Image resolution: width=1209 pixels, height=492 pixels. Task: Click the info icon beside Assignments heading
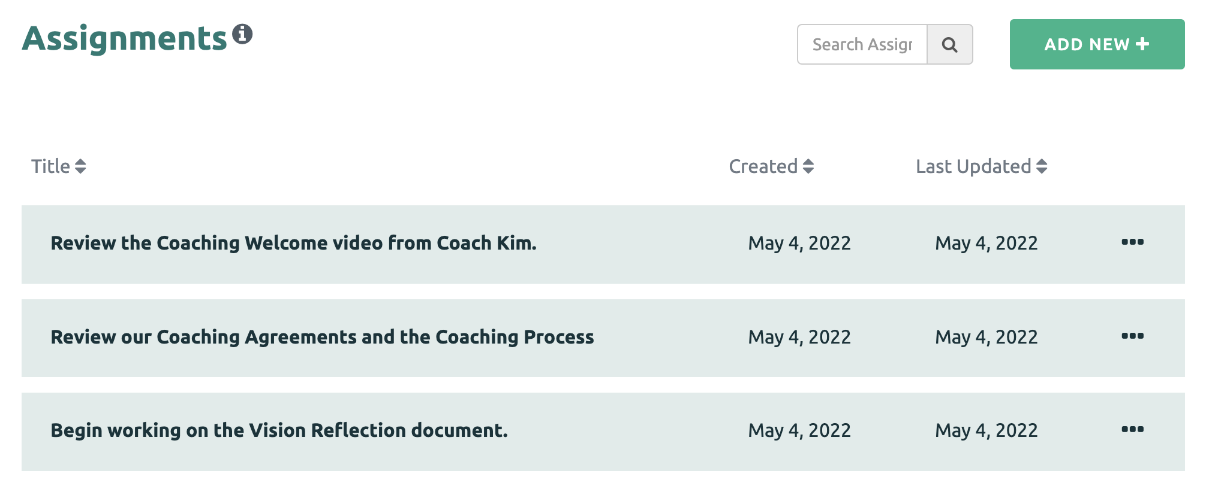(x=242, y=34)
